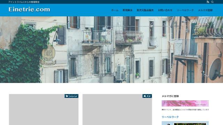Click the pink mail magazine banner
This screenshot has width=223, height=125.
pyautogui.click(x=185, y=103)
